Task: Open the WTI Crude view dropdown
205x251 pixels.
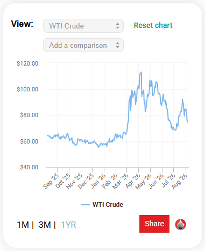Action: (83, 26)
